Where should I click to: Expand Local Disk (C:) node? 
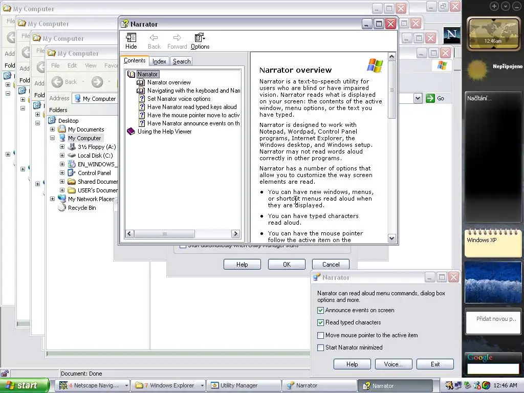(x=62, y=156)
